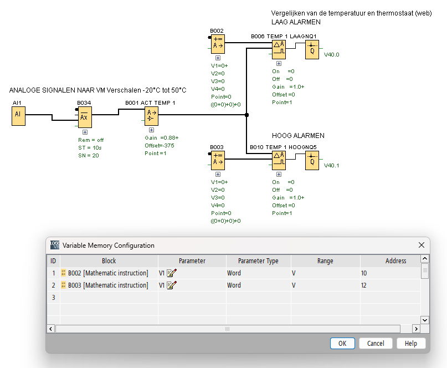447x368 pixels.
Task: Edit the V1 parameter of B003 row
Action: tap(172, 285)
